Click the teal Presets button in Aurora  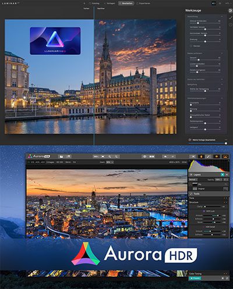click(195, 278)
